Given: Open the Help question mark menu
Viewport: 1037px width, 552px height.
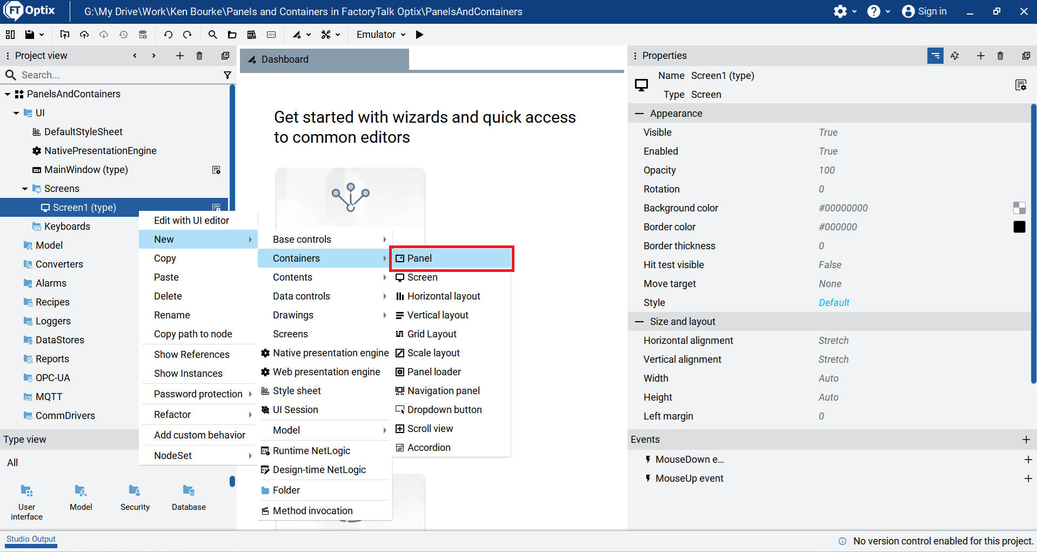Looking at the screenshot, I should (879, 11).
